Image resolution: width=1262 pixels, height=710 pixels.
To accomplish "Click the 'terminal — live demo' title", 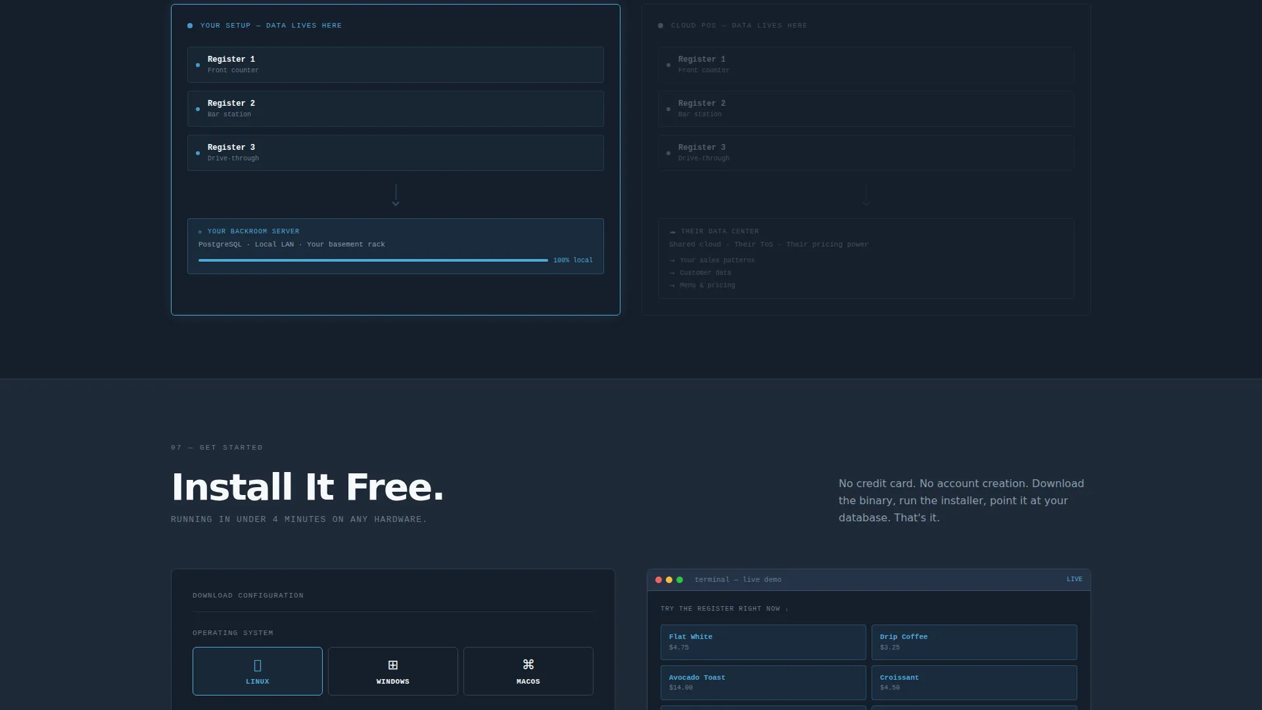I will [x=738, y=580].
